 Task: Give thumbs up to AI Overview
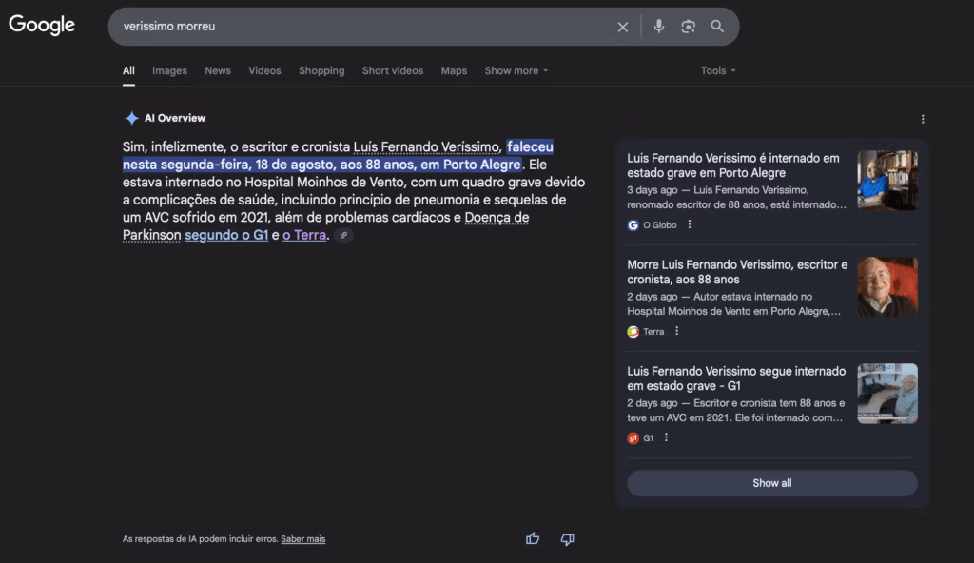click(533, 539)
